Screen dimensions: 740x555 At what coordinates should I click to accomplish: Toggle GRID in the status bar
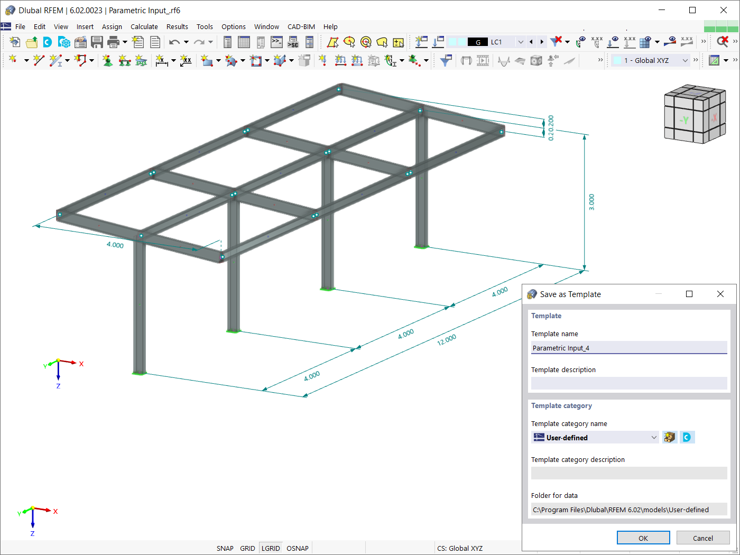click(x=247, y=548)
